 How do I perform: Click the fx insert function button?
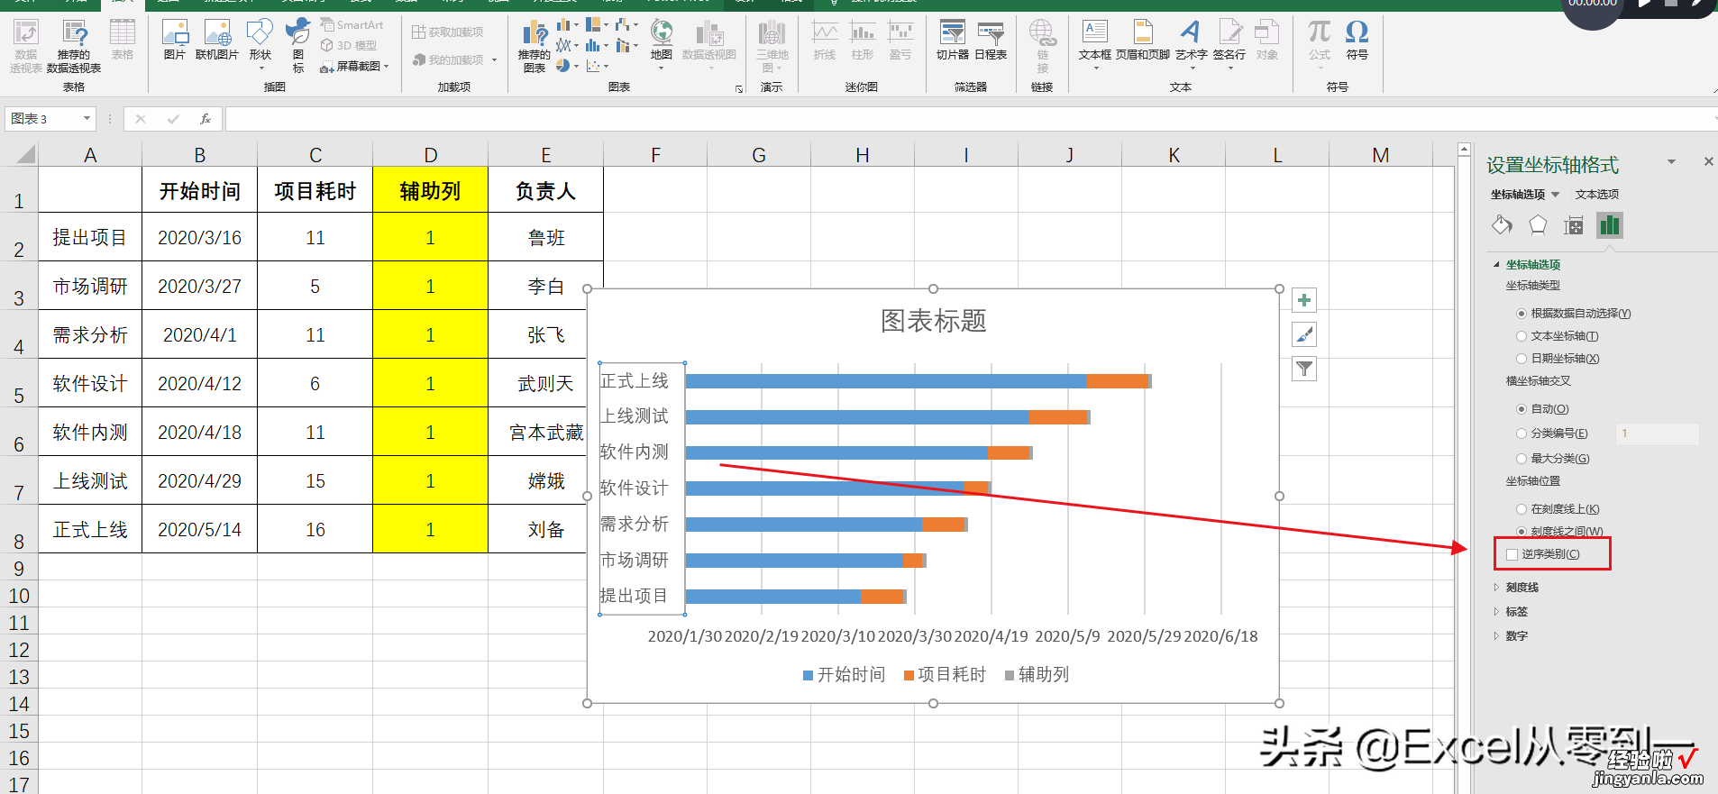(x=206, y=119)
